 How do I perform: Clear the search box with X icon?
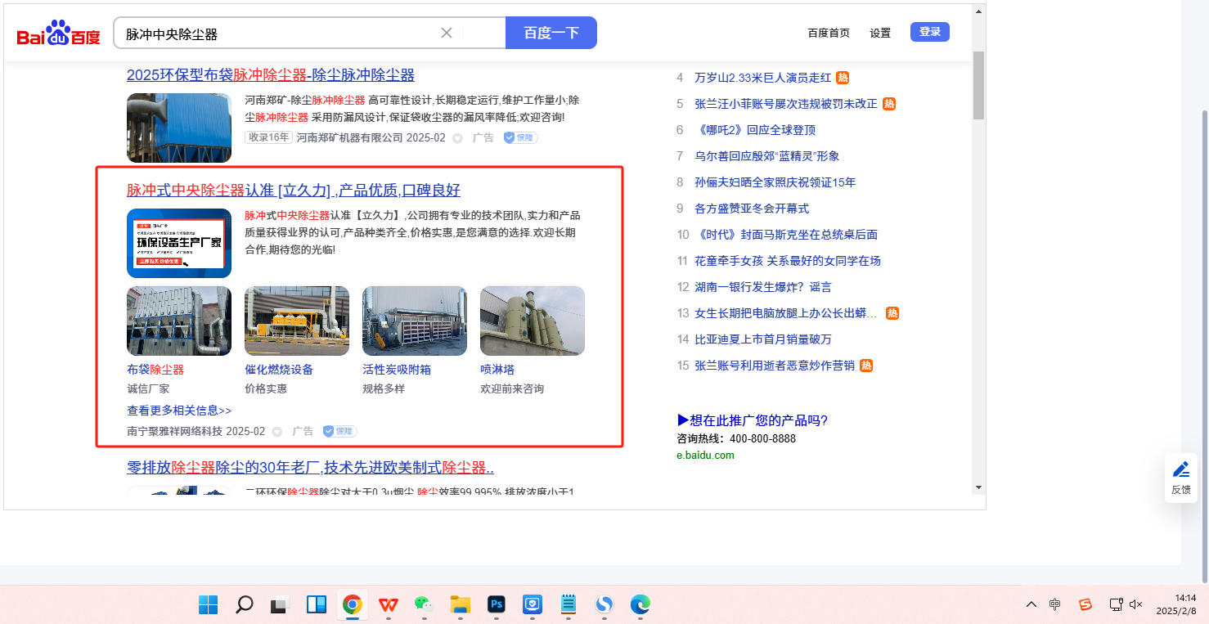click(447, 33)
